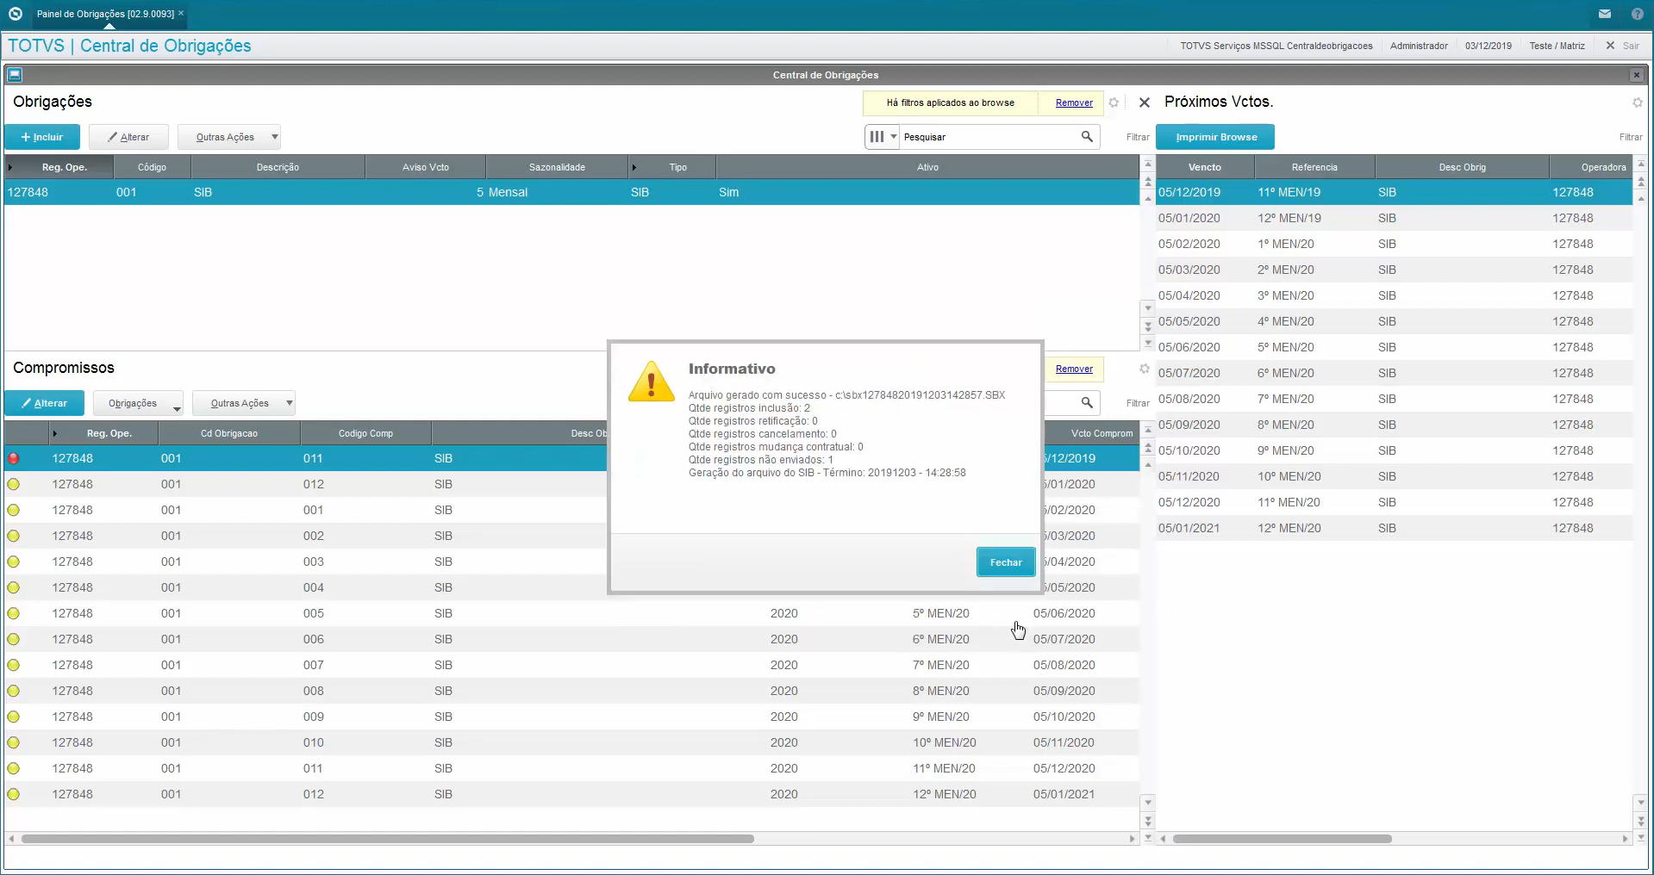Click yellow status indicator of row 005
1654x875 pixels.
click(13, 613)
